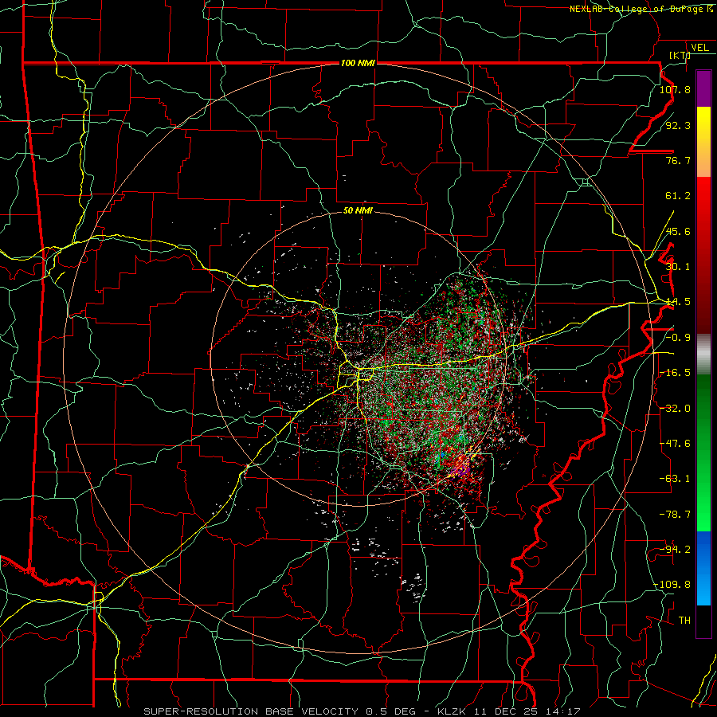Click the -63.1 velocity scale value
This screenshot has height=717, width=717.
675,479
